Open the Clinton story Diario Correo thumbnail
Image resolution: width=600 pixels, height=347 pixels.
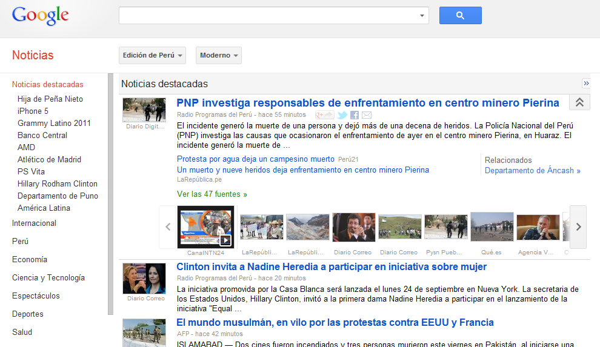point(144,278)
